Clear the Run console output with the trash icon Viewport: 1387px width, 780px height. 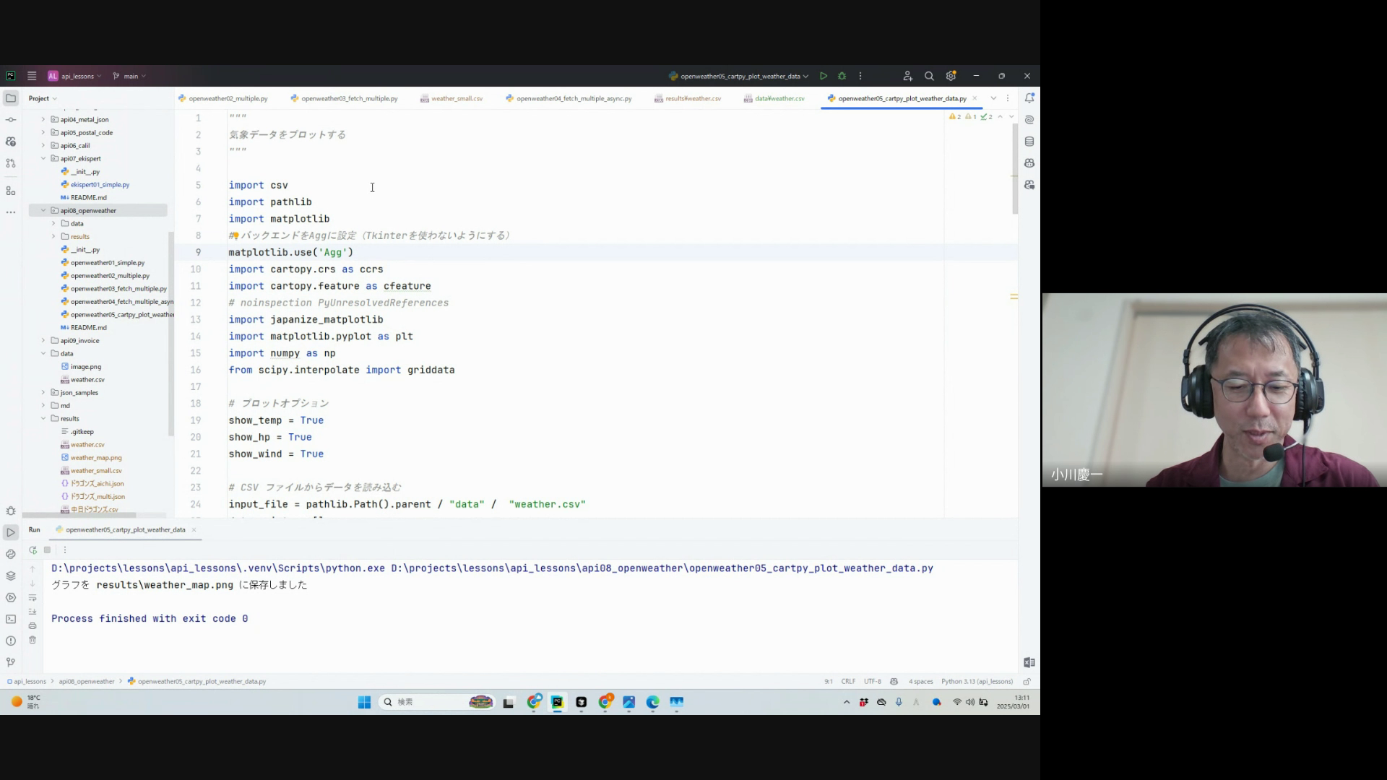pyautogui.click(x=33, y=641)
